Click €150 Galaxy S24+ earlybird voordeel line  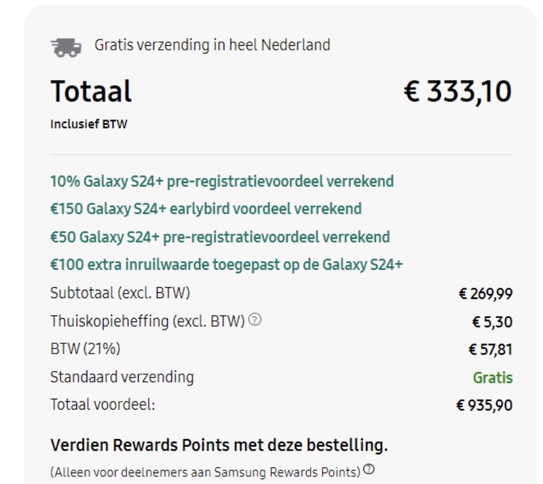pyautogui.click(x=206, y=209)
